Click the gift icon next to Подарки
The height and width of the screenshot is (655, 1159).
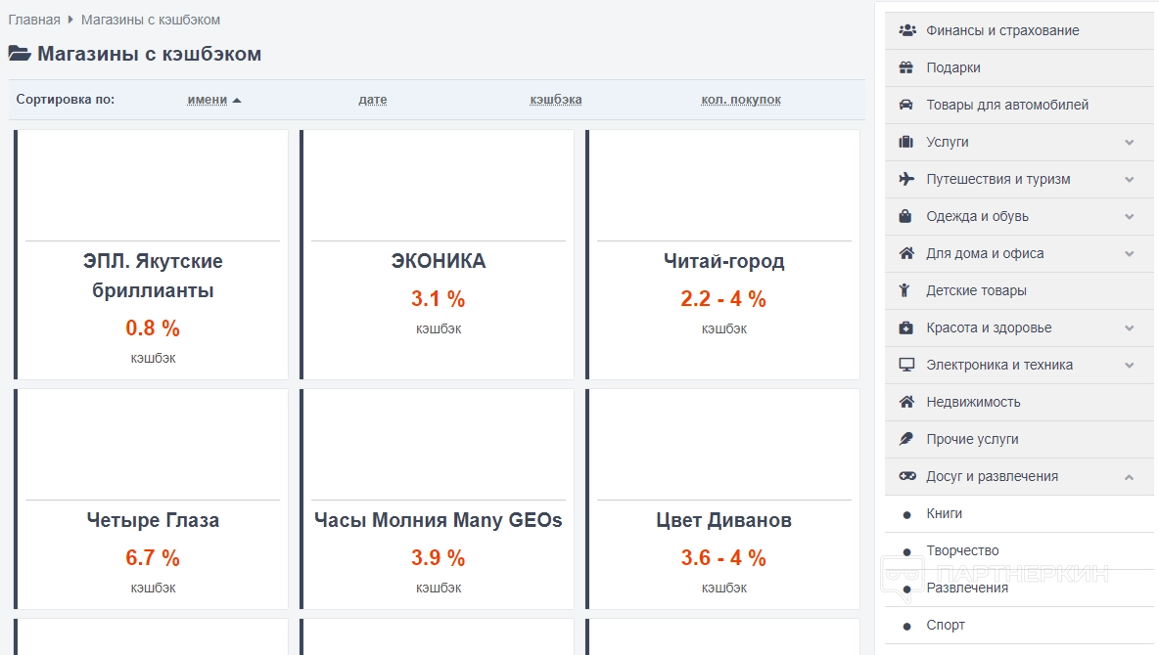point(906,67)
